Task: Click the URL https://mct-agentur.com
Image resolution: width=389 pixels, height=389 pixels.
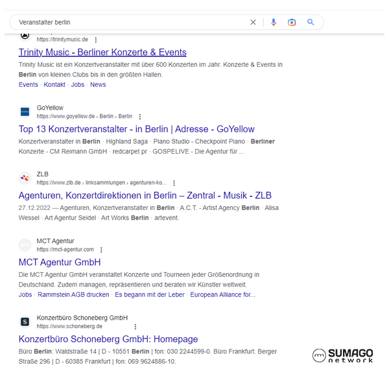Action: click(x=65, y=250)
